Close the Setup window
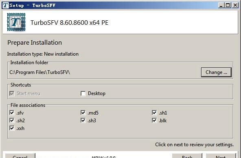The width and height of the screenshot is (241, 158). tap(235, 5)
